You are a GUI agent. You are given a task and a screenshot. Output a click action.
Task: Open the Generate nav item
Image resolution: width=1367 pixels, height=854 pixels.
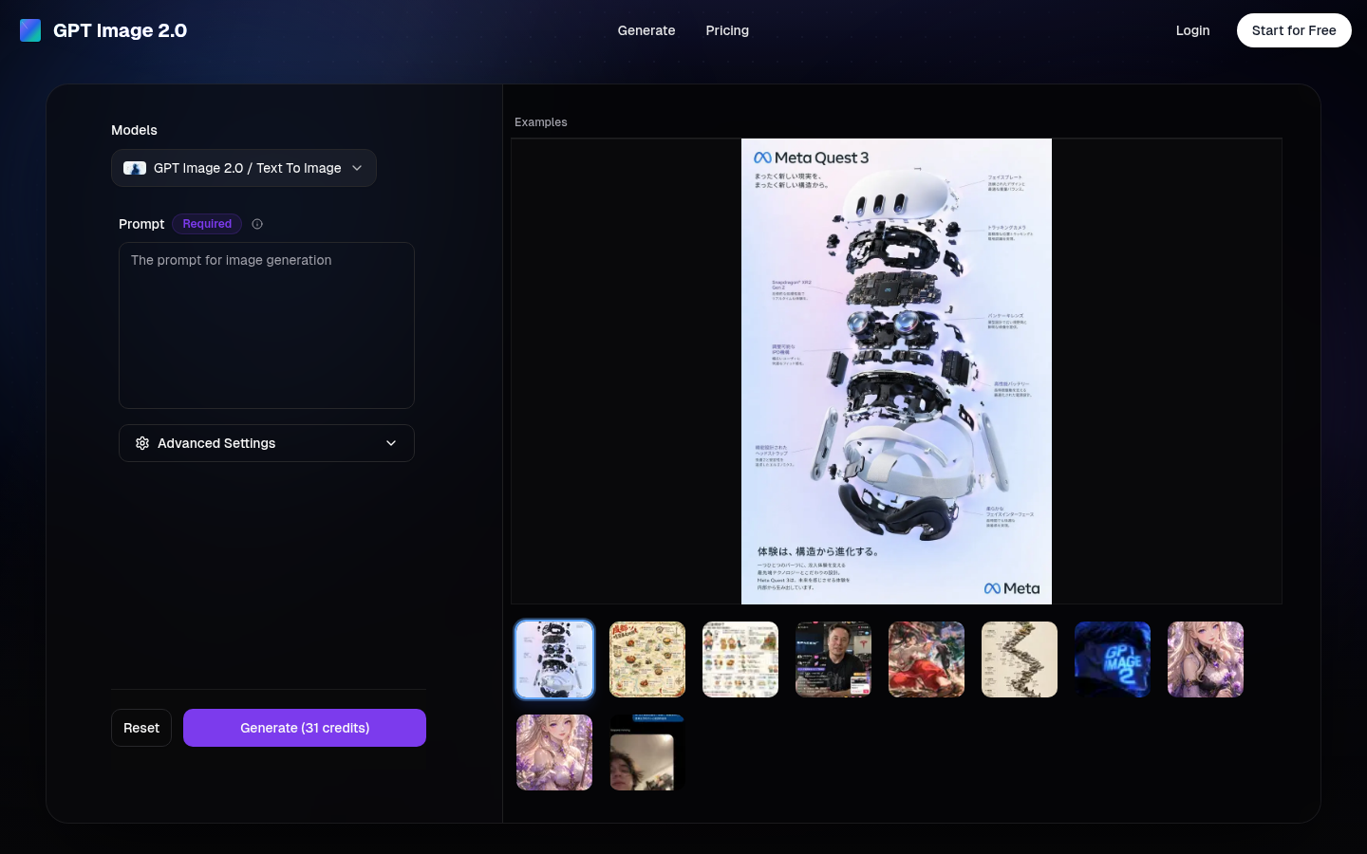tap(646, 30)
